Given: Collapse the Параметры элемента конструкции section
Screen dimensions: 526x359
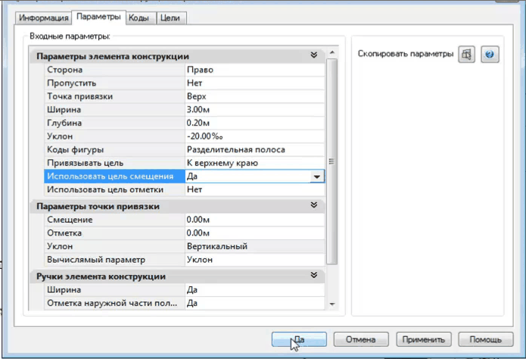Looking at the screenshot, I should 314,56.
